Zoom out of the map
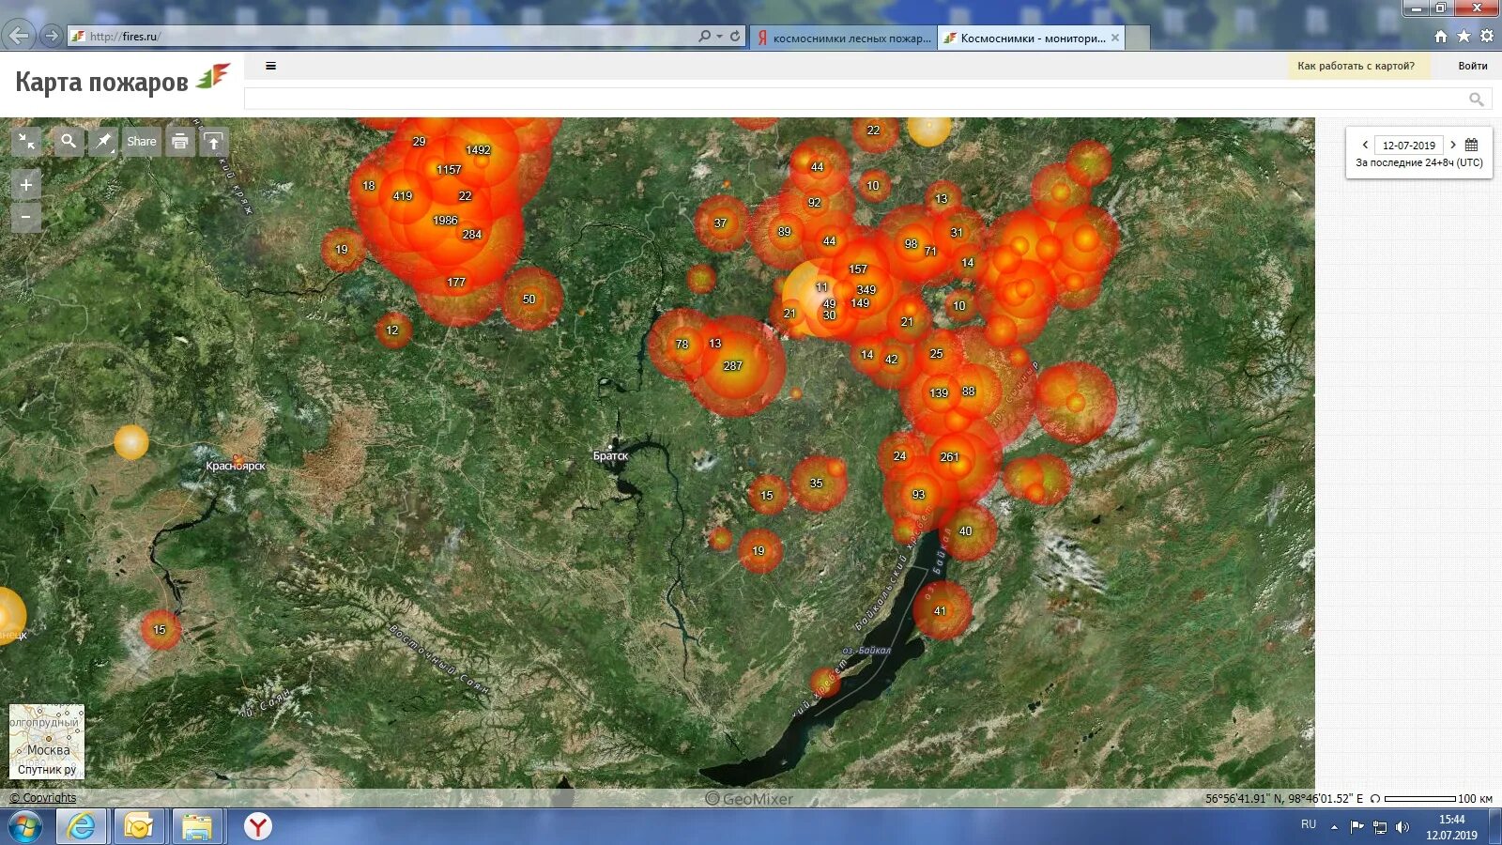 point(26,217)
